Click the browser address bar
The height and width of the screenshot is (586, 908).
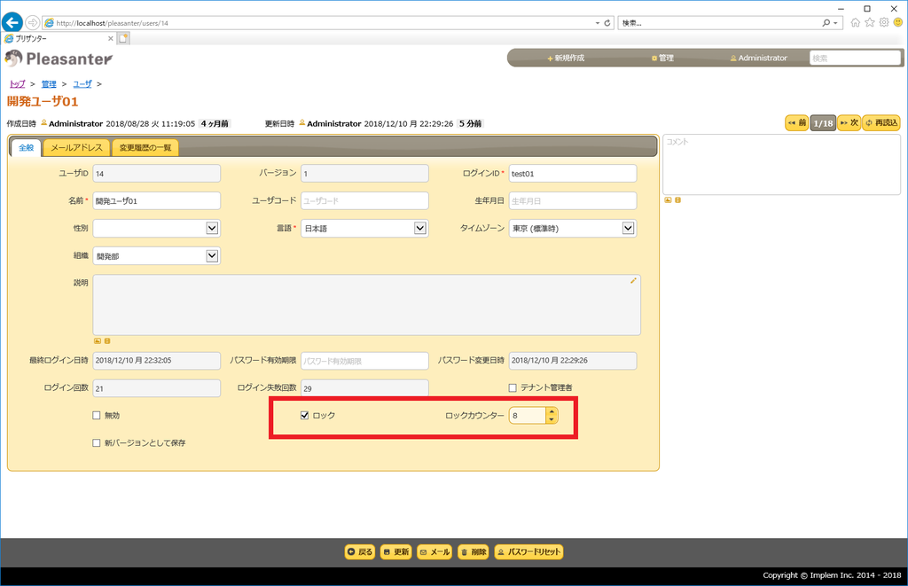(x=317, y=23)
